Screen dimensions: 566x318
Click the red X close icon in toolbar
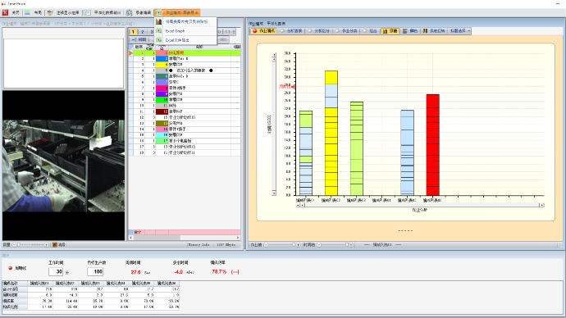point(5,12)
